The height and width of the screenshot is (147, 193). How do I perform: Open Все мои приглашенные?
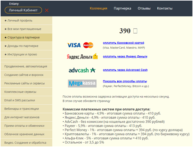[26, 29]
